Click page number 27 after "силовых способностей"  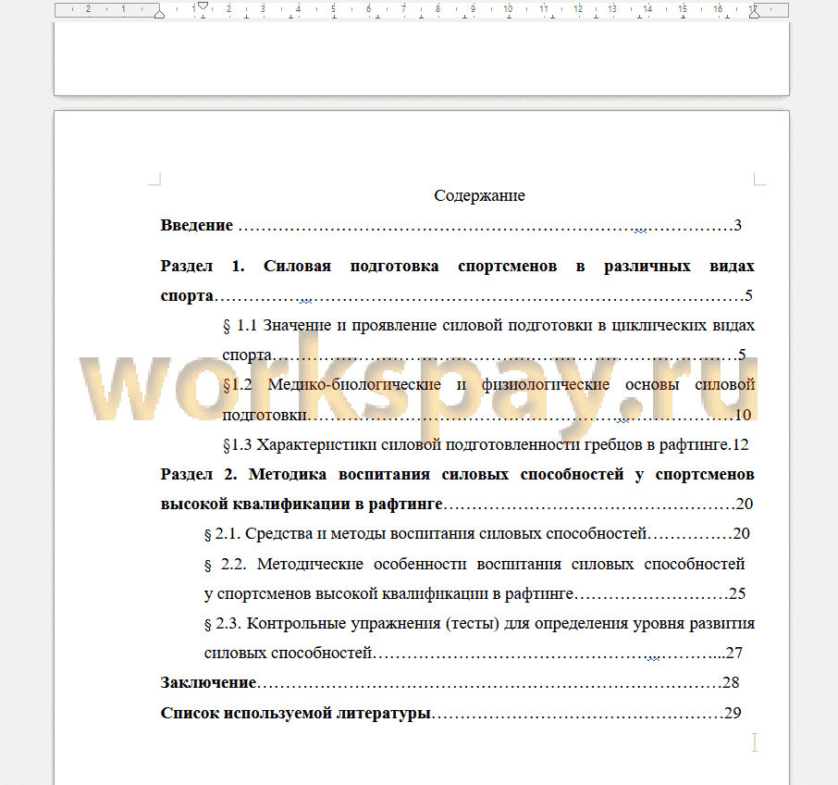tap(733, 653)
